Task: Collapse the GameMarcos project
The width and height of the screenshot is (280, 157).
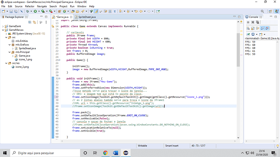Action: point(3,30)
